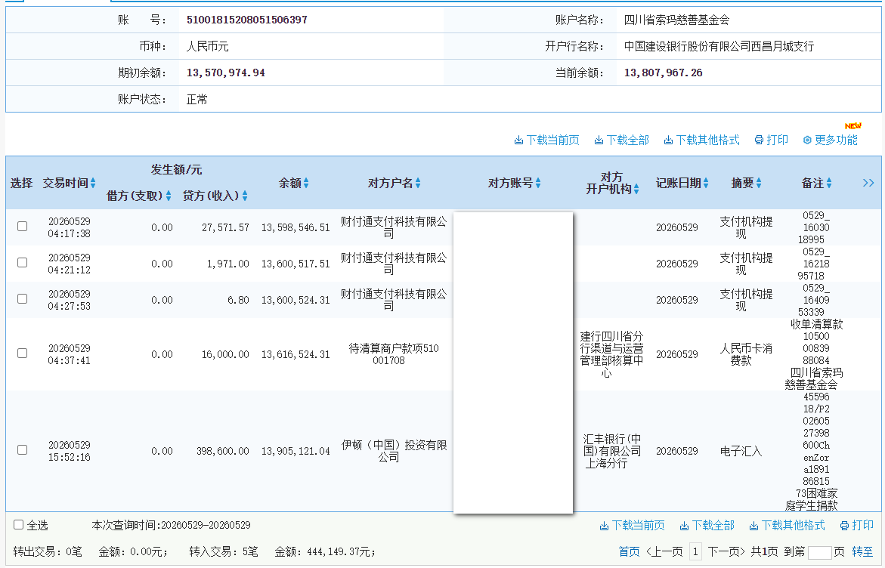Sort by 对方户名 column arrows
Viewport: 885px width, 568px height.
click(x=418, y=183)
